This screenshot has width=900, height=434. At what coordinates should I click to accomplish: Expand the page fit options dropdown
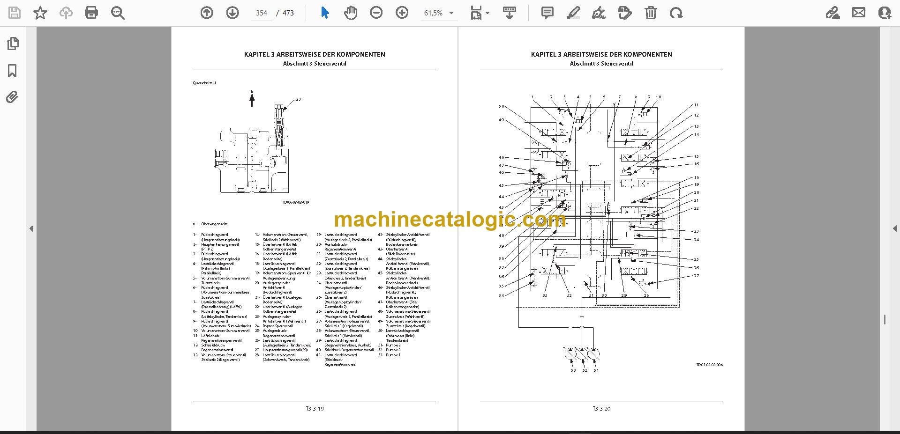click(x=480, y=13)
